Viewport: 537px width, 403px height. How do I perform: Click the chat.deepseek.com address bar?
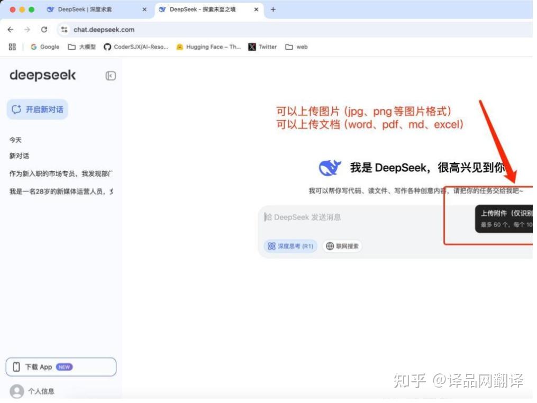(x=295, y=30)
